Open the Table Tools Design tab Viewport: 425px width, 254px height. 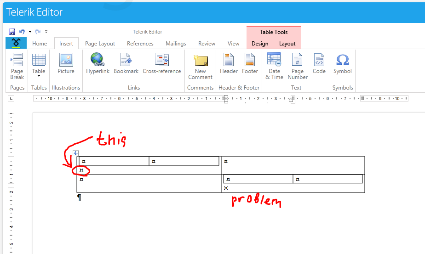(260, 44)
